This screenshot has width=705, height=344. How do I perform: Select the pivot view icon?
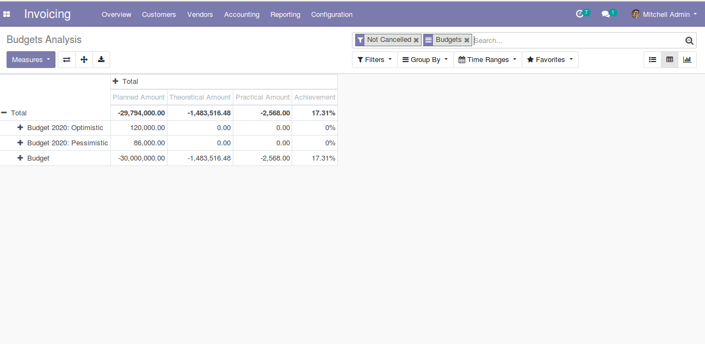pos(670,60)
